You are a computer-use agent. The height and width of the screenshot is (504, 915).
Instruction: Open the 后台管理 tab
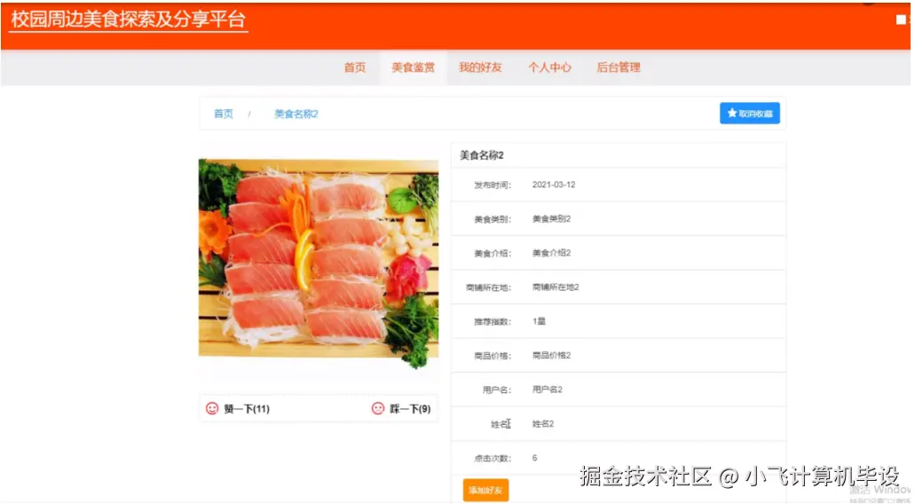[x=619, y=67]
